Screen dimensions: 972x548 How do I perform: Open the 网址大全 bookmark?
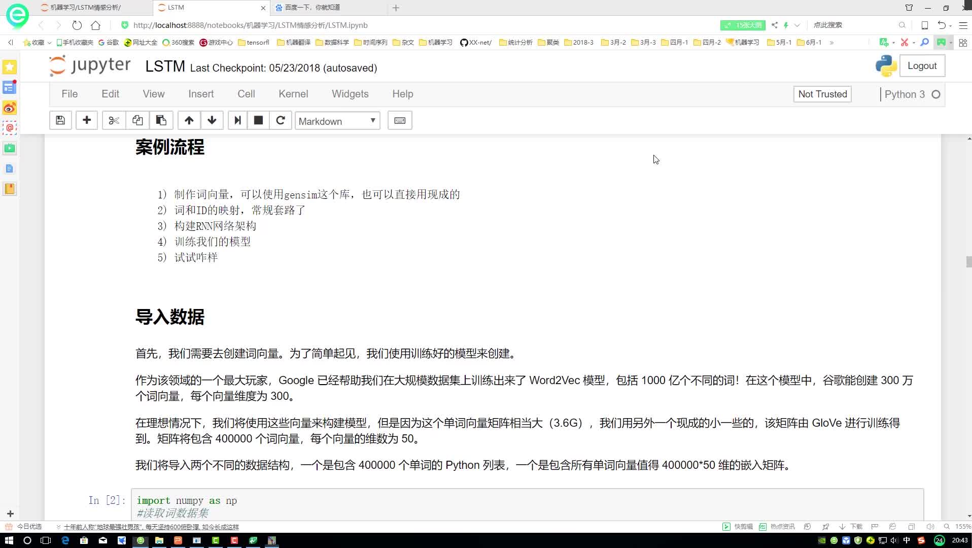pyautogui.click(x=141, y=43)
